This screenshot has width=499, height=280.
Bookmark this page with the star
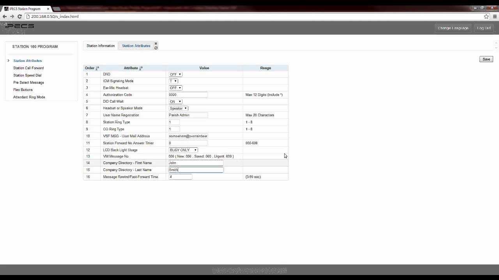click(x=486, y=16)
